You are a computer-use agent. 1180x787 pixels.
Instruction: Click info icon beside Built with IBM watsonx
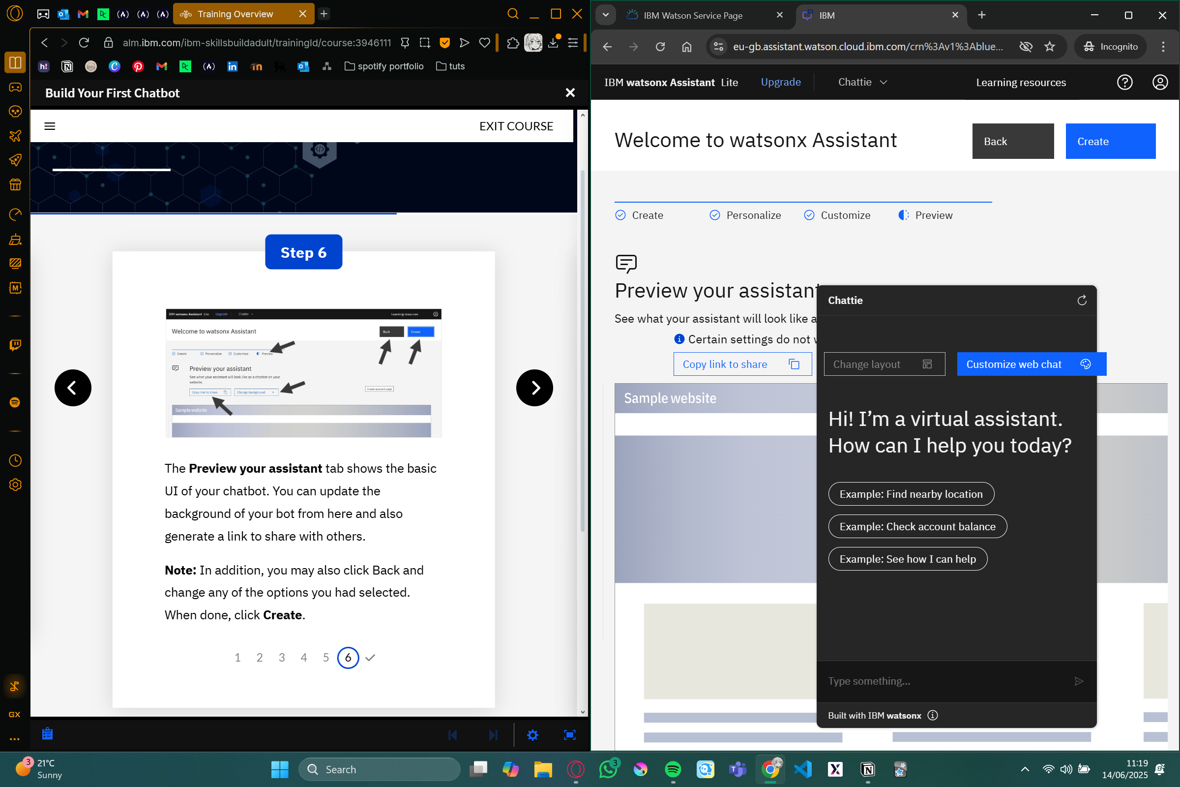(x=932, y=715)
